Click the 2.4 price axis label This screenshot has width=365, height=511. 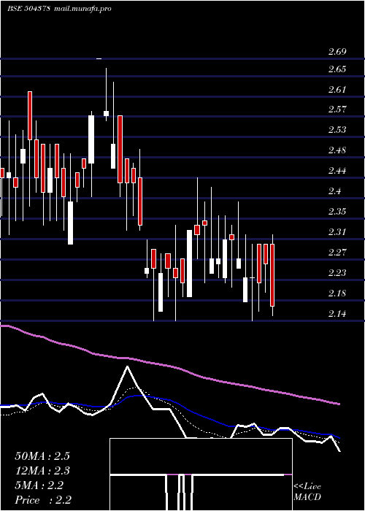click(334, 191)
